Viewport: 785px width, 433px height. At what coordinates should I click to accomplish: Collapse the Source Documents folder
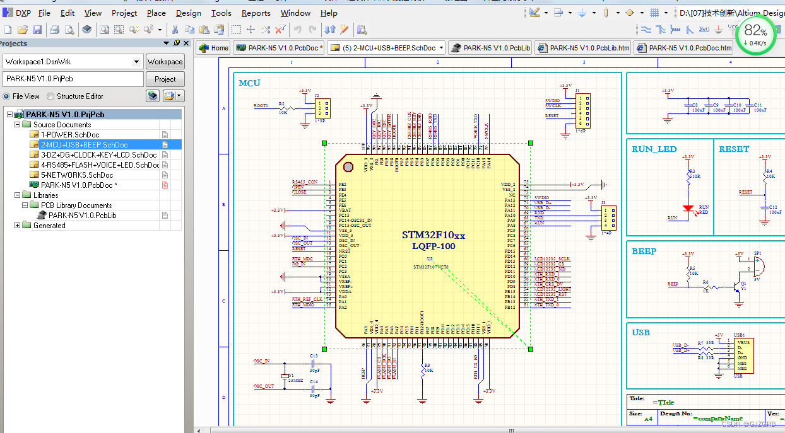coord(18,125)
